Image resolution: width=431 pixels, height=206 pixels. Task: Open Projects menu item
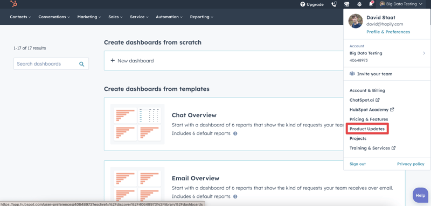[x=358, y=139]
